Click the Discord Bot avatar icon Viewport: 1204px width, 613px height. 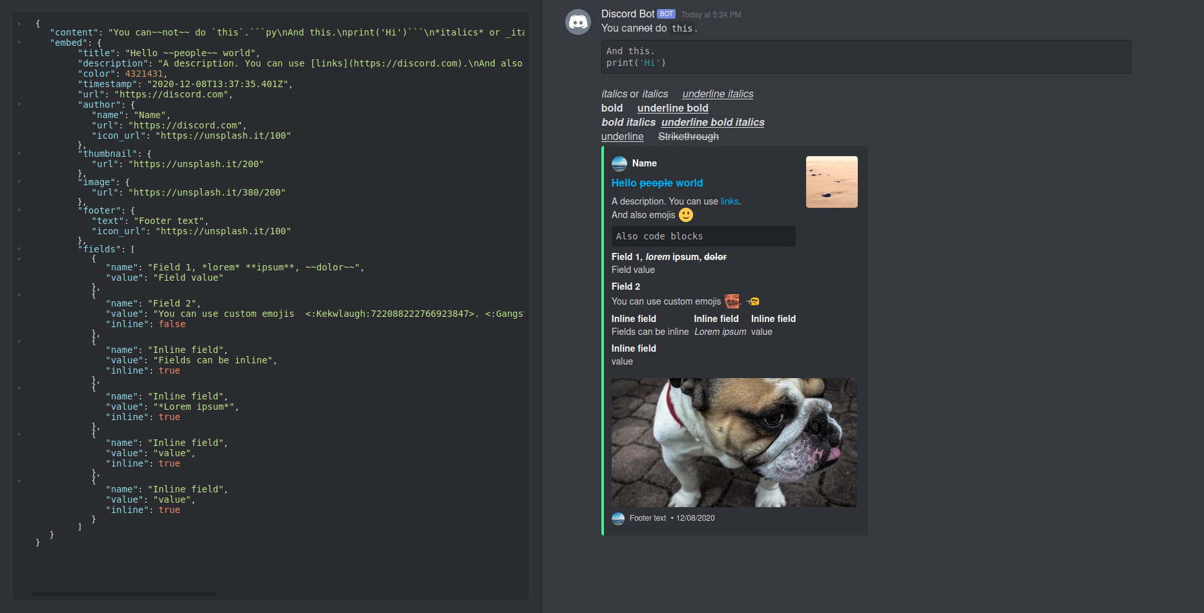tap(578, 22)
